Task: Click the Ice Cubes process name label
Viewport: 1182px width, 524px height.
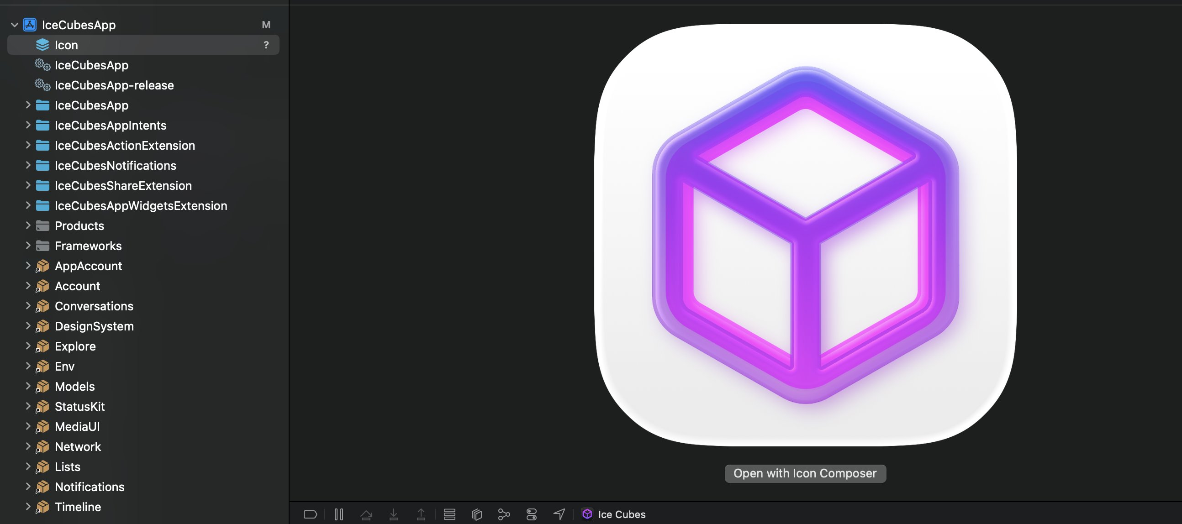Action: click(622, 514)
